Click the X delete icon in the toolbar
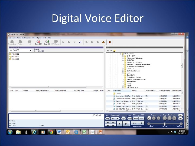Viewport: 195px width, 146px height. [x=74, y=42]
